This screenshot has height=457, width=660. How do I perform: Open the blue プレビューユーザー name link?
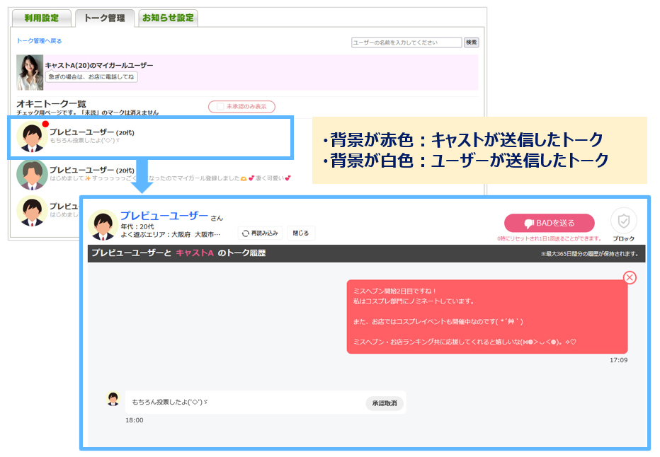tap(164, 216)
